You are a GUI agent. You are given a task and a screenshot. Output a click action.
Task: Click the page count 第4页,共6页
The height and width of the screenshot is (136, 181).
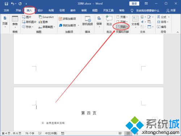tap(12, 133)
